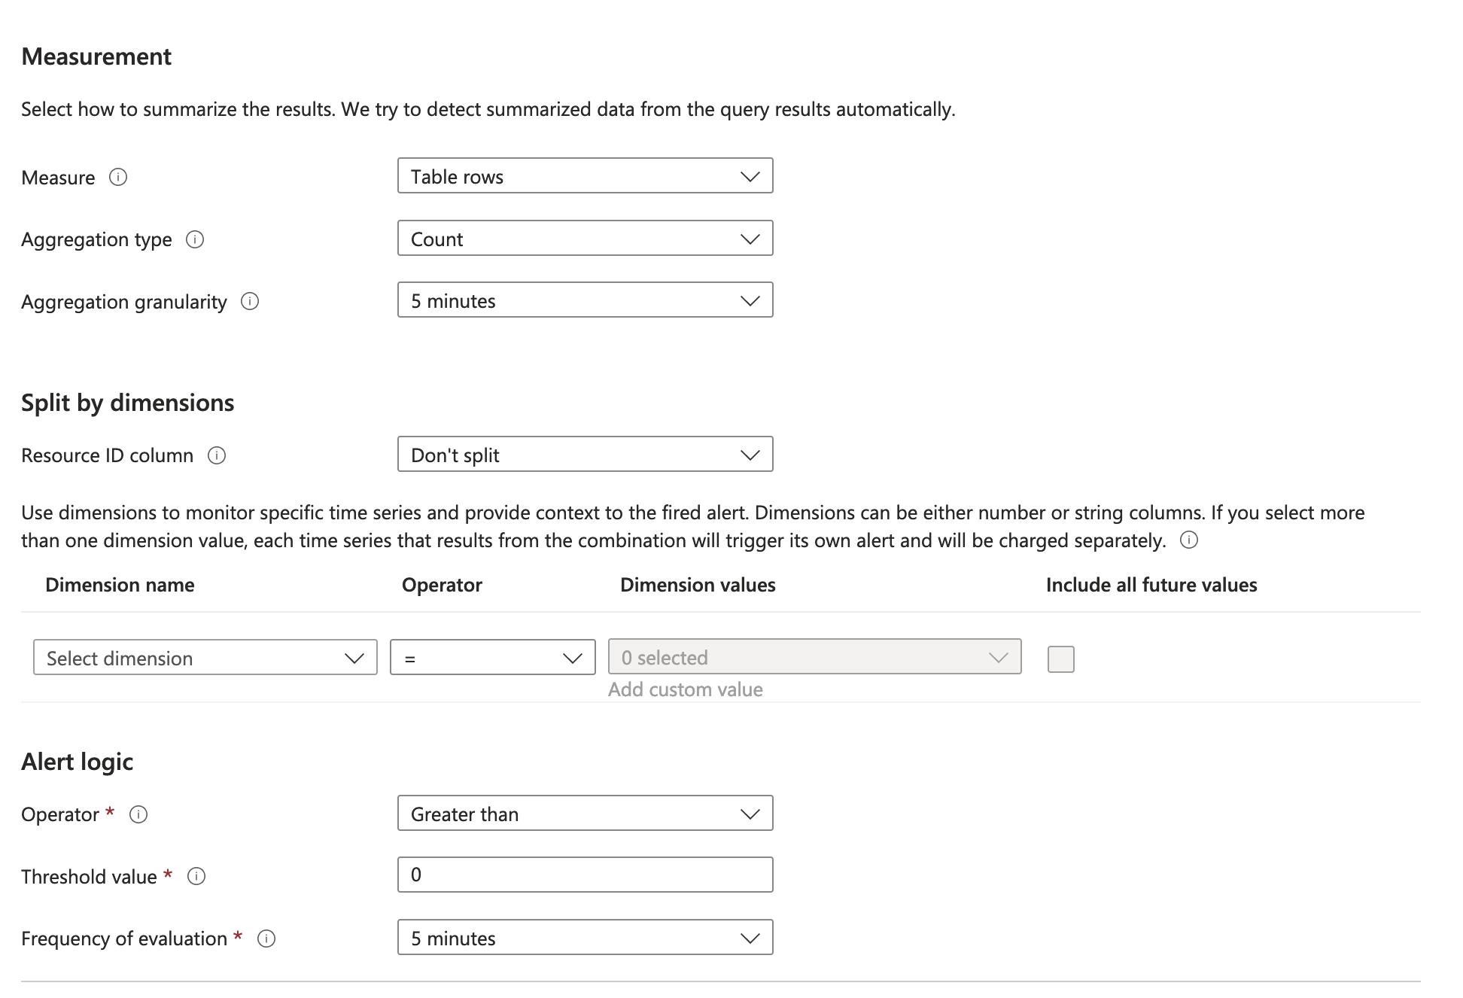The image size is (1463, 998).
Task: Click Threshold value info icon
Action: (196, 876)
